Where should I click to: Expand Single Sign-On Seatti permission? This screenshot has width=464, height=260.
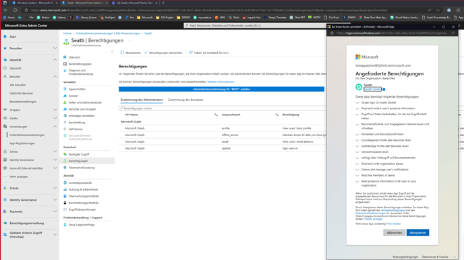click(x=357, y=103)
